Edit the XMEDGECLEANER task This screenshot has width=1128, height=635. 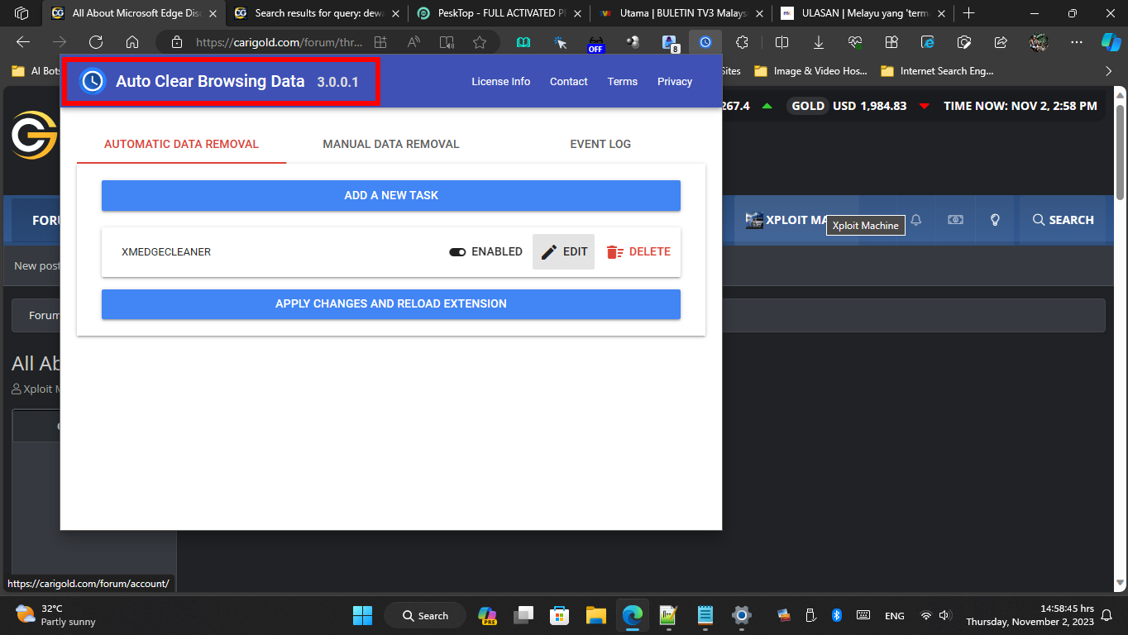563,251
